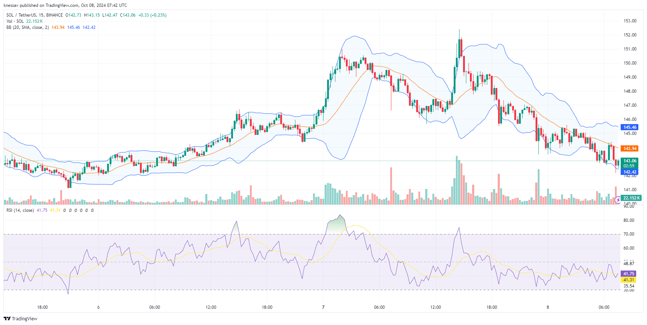Click the day 8 label on time axis
647x325 pixels.
pos(548,307)
